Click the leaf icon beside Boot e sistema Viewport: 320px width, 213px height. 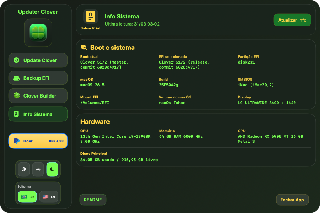[x=84, y=47]
